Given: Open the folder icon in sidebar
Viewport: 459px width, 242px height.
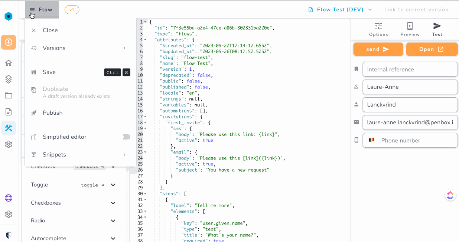Looking at the screenshot, I should click(x=9, y=95).
